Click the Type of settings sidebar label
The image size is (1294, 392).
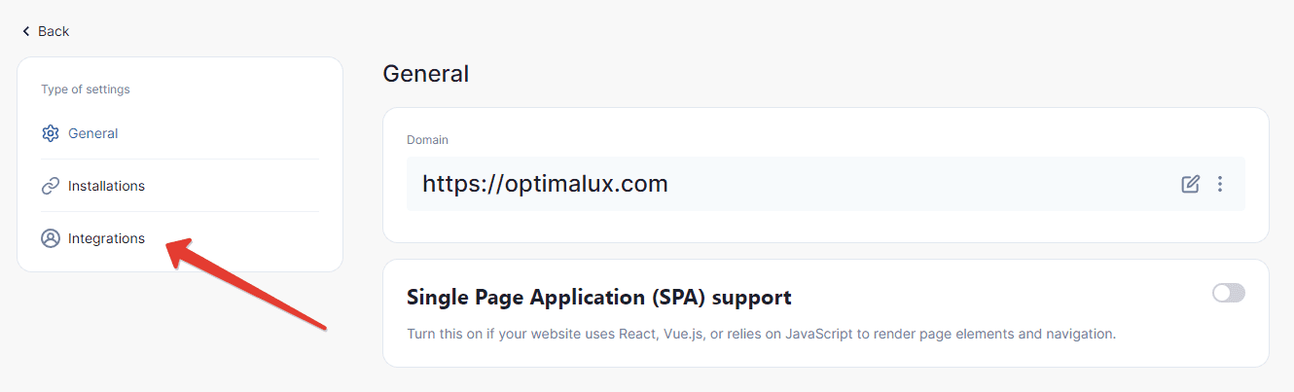tap(86, 89)
